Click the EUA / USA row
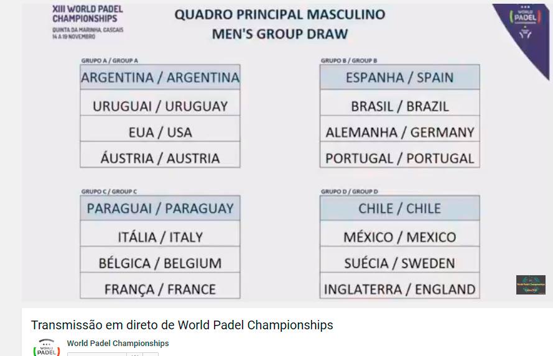553x356 pixels. click(160, 129)
